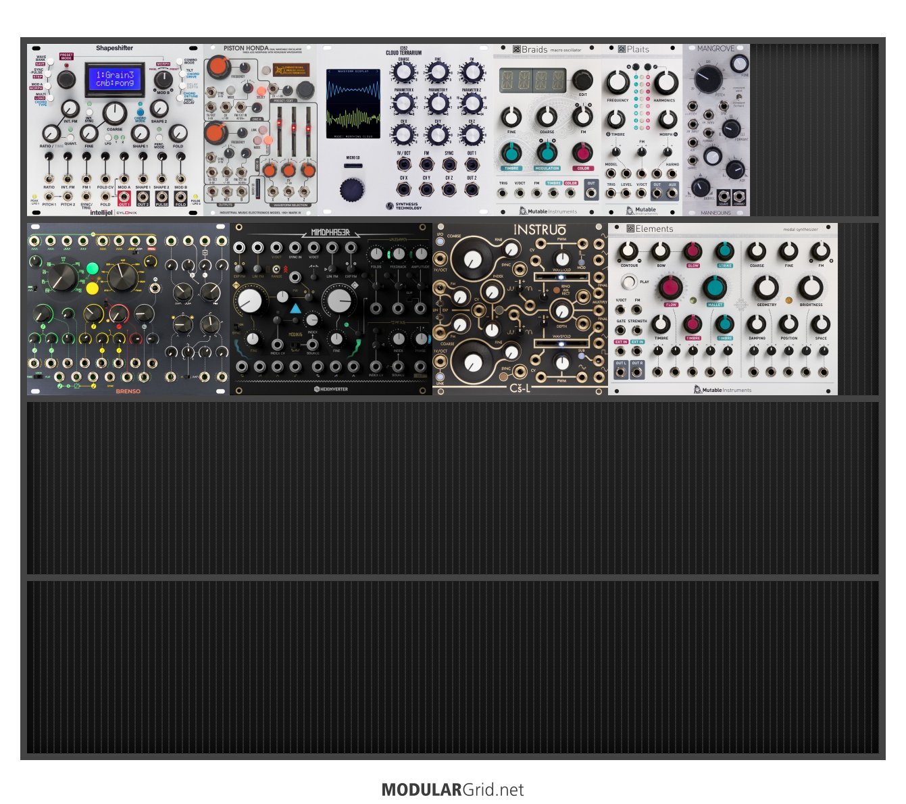
Task: Click the upper WAVEFOLD slider on Instruo Cš-L
Action: click(560, 277)
